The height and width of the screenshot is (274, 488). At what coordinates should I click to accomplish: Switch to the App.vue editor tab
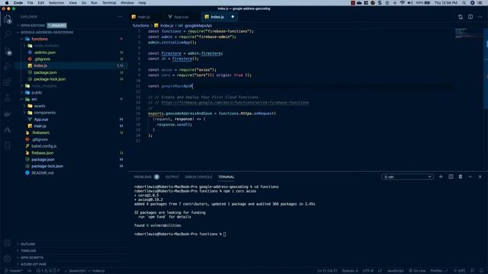tap(181, 17)
